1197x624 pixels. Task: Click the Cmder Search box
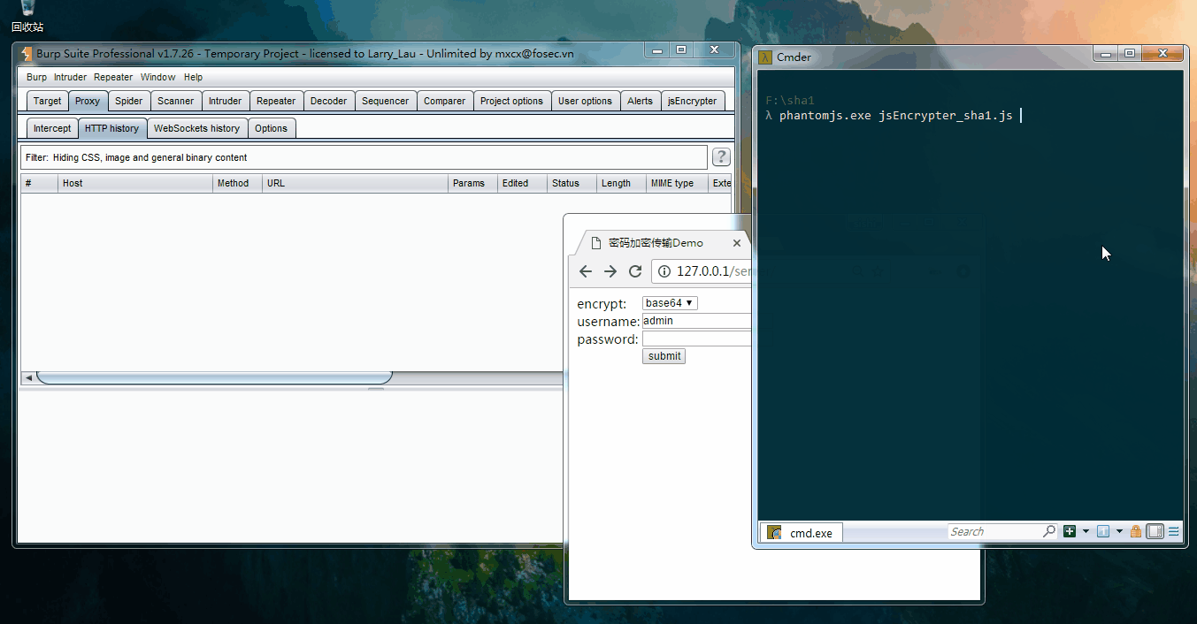(995, 531)
